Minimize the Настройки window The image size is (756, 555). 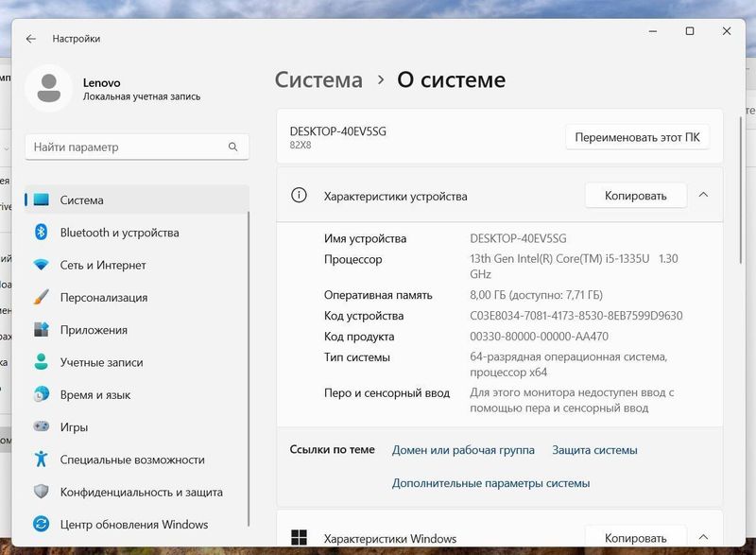[x=653, y=31]
